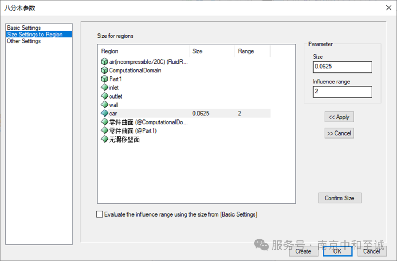Select the air(incompressible/20C) region name
The image size is (397, 261).
pos(149,62)
